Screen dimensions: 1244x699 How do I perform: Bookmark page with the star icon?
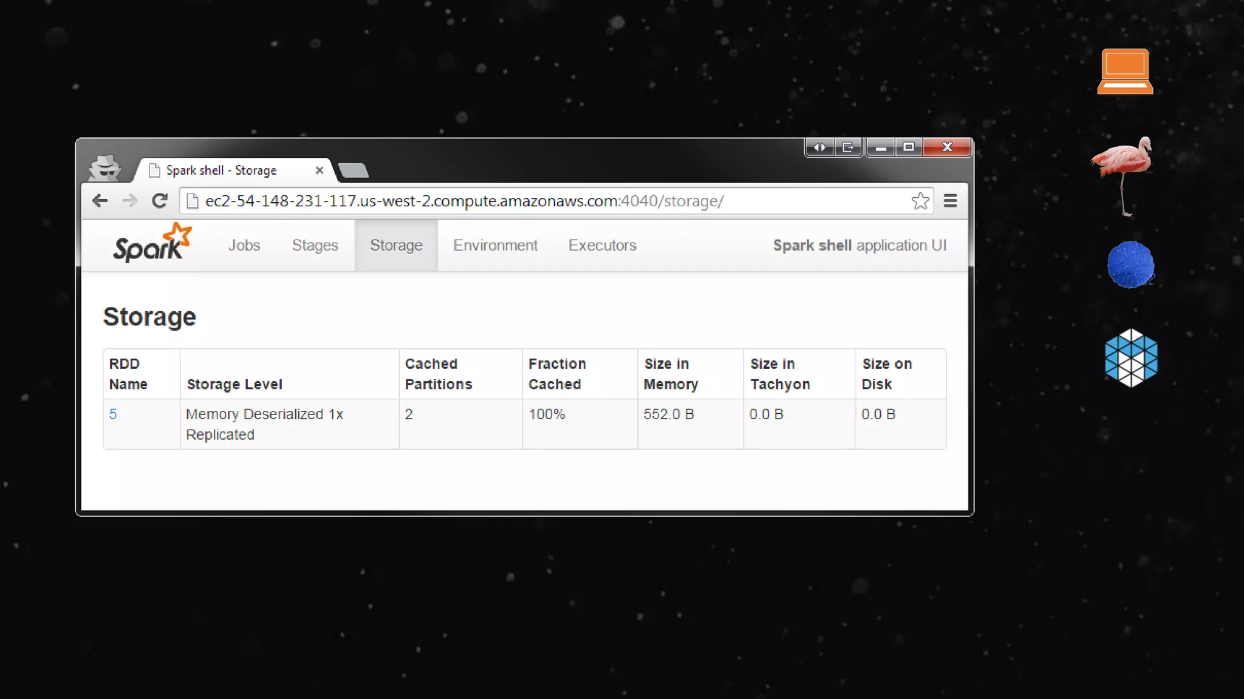tap(920, 201)
